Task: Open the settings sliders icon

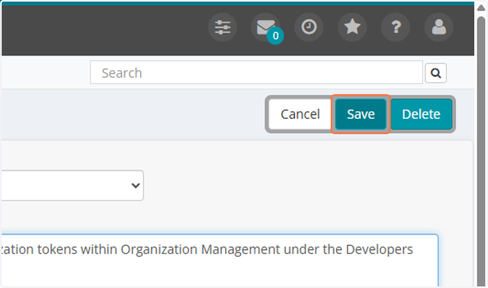Action: pos(222,28)
